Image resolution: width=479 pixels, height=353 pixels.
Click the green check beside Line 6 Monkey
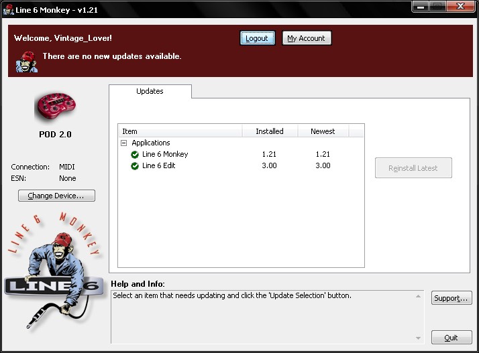point(135,155)
